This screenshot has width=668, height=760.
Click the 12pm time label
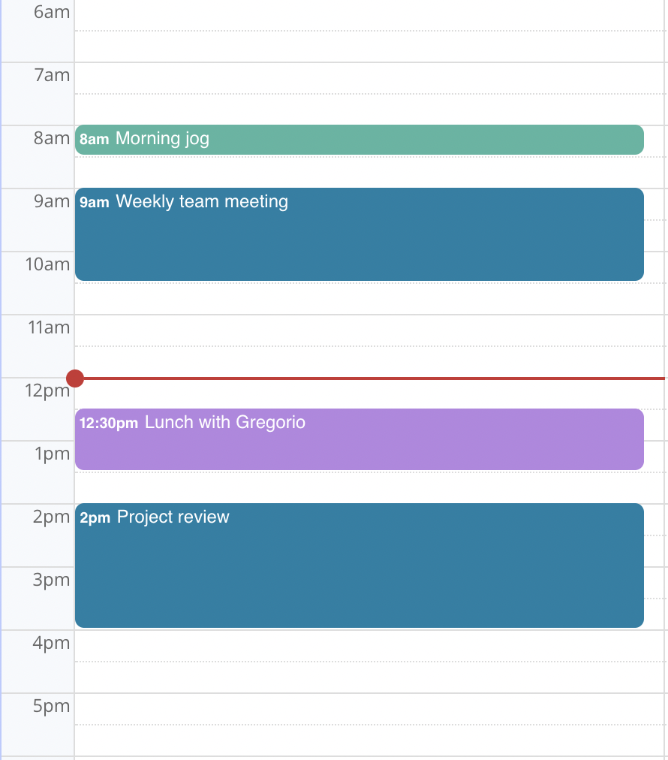47,391
